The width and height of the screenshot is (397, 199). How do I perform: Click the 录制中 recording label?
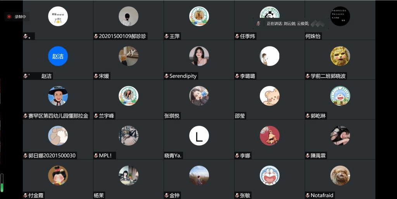pos(20,17)
